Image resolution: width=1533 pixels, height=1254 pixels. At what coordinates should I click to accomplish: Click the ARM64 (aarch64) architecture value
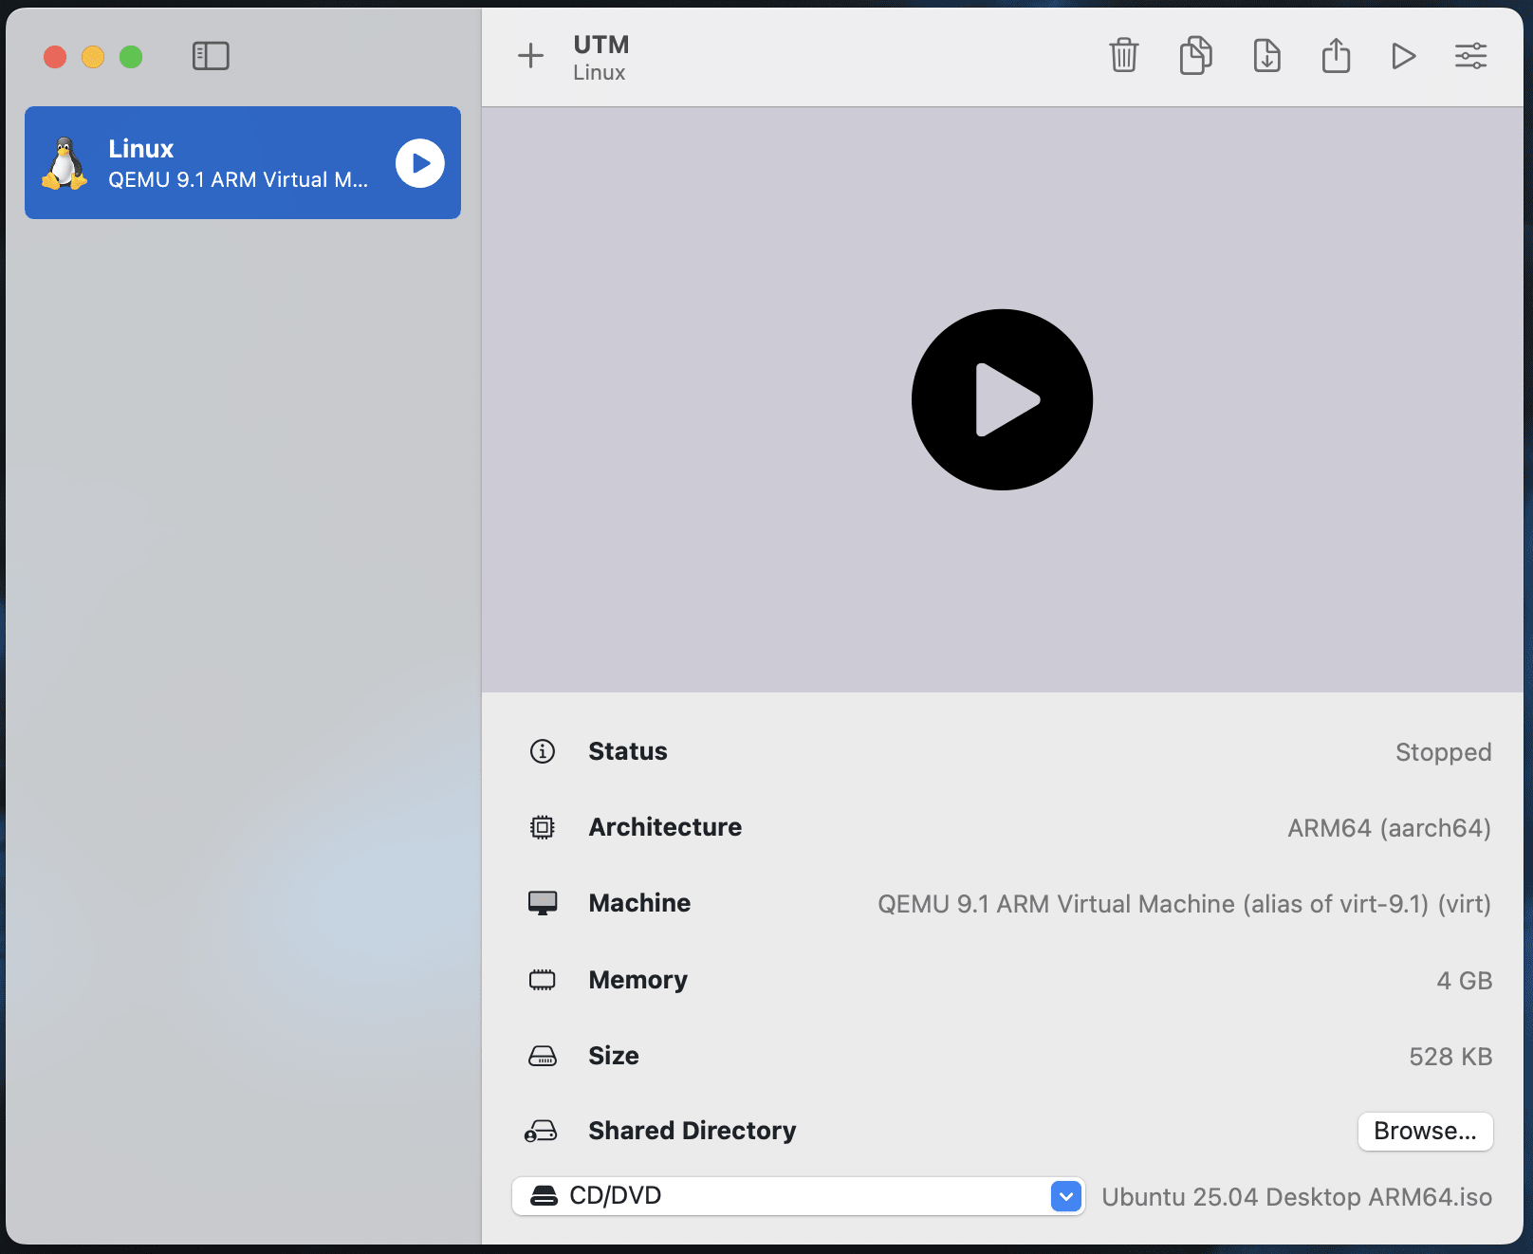coord(1389,828)
